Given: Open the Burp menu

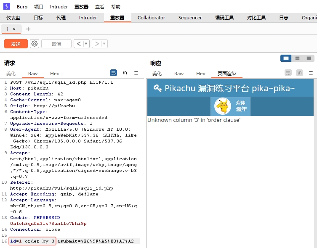Looking at the screenshot, I should coord(22,7).
